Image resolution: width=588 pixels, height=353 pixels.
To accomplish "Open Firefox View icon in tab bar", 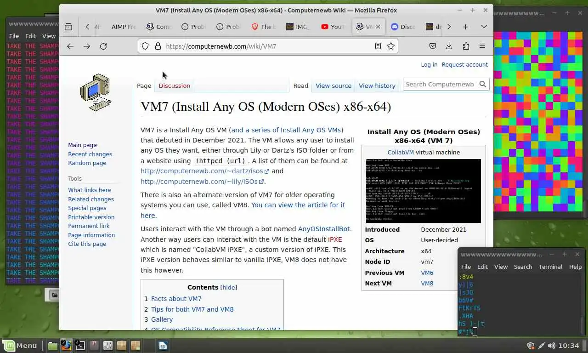I will point(68,27).
